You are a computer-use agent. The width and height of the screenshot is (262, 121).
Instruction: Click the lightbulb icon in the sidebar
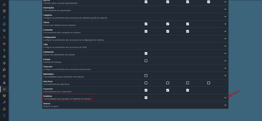point(4,17)
